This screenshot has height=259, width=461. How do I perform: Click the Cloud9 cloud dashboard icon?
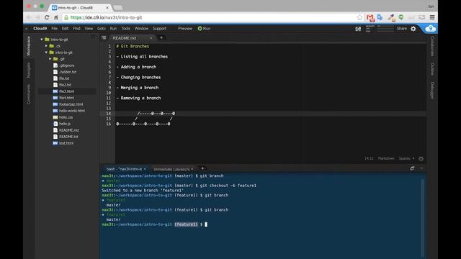coord(431,29)
